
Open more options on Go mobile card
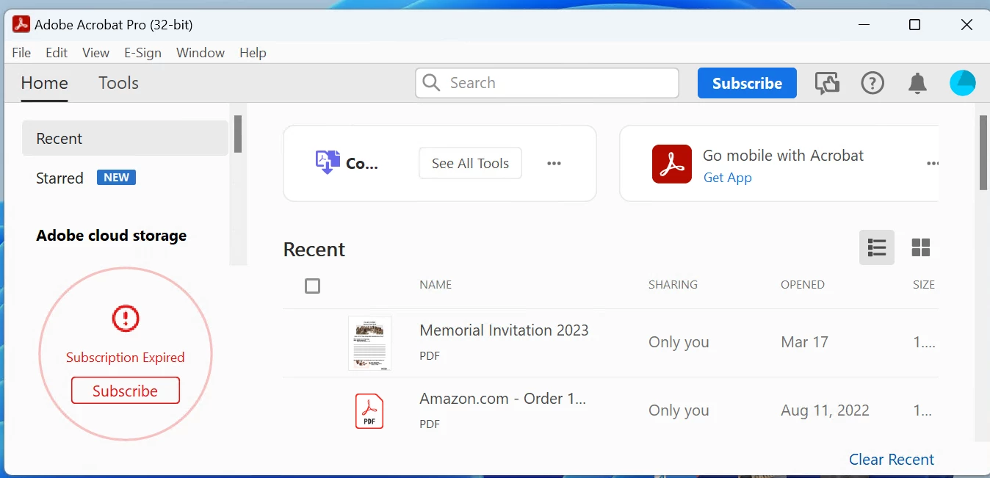933,164
